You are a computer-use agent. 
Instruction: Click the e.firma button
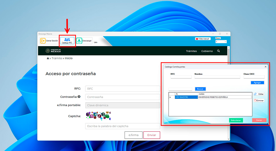point(133,135)
